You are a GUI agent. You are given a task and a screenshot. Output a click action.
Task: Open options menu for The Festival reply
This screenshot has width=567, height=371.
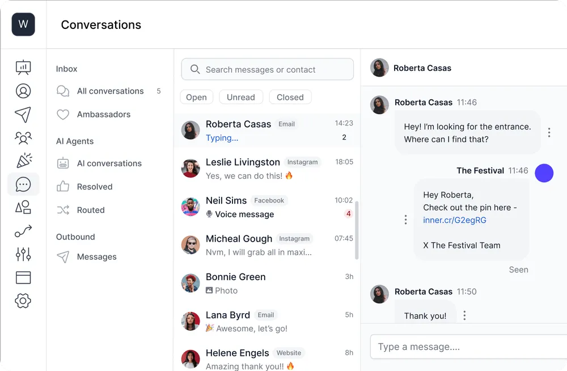pyautogui.click(x=406, y=220)
